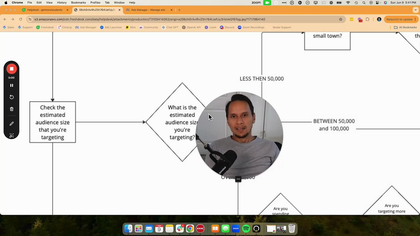This screenshot has width=420, height=236.
Task: Open the Ads Manager bookmark
Action: tap(86, 28)
